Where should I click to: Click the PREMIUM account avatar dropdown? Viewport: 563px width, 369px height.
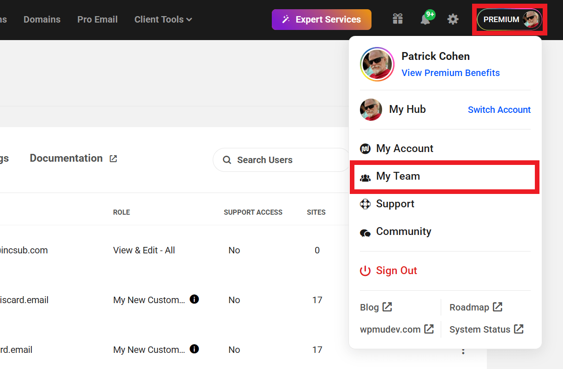point(509,19)
